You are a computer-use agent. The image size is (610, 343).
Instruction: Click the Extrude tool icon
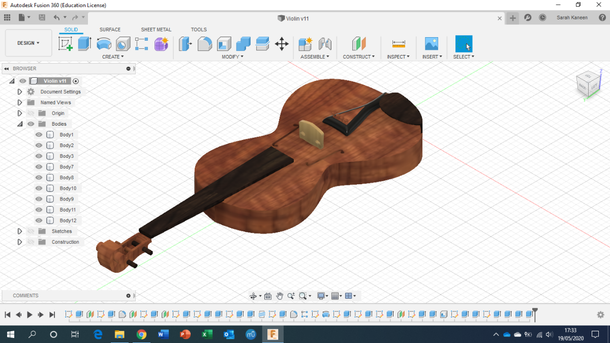click(x=84, y=44)
